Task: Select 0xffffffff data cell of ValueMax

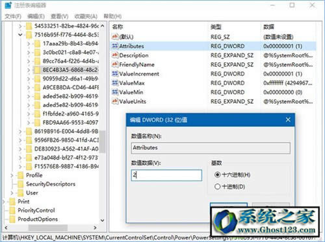Action: (288, 83)
